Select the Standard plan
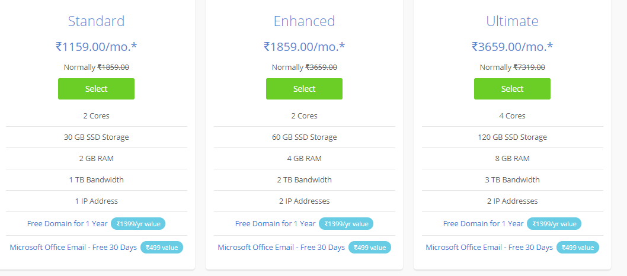Image resolution: width=627 pixels, height=276 pixels. (97, 89)
